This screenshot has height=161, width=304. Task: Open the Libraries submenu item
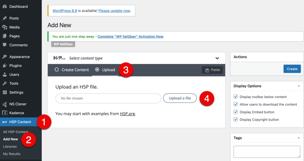(x=10, y=146)
